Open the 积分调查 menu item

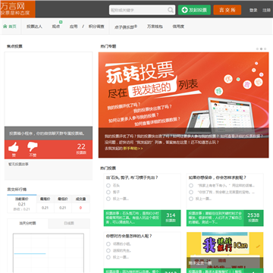coord(96,27)
